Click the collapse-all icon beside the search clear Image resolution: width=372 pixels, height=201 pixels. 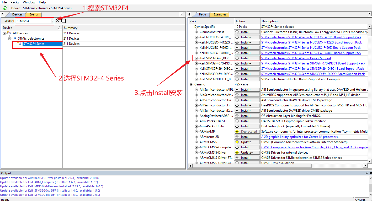(x=63, y=21)
